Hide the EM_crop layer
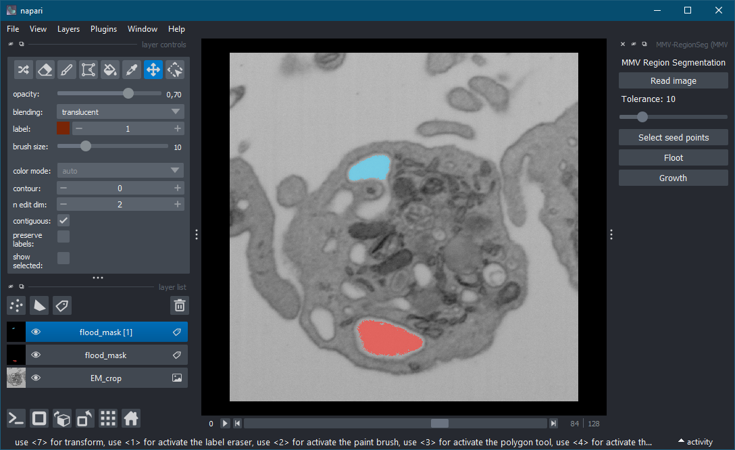The height and width of the screenshot is (450, 735). [36, 378]
